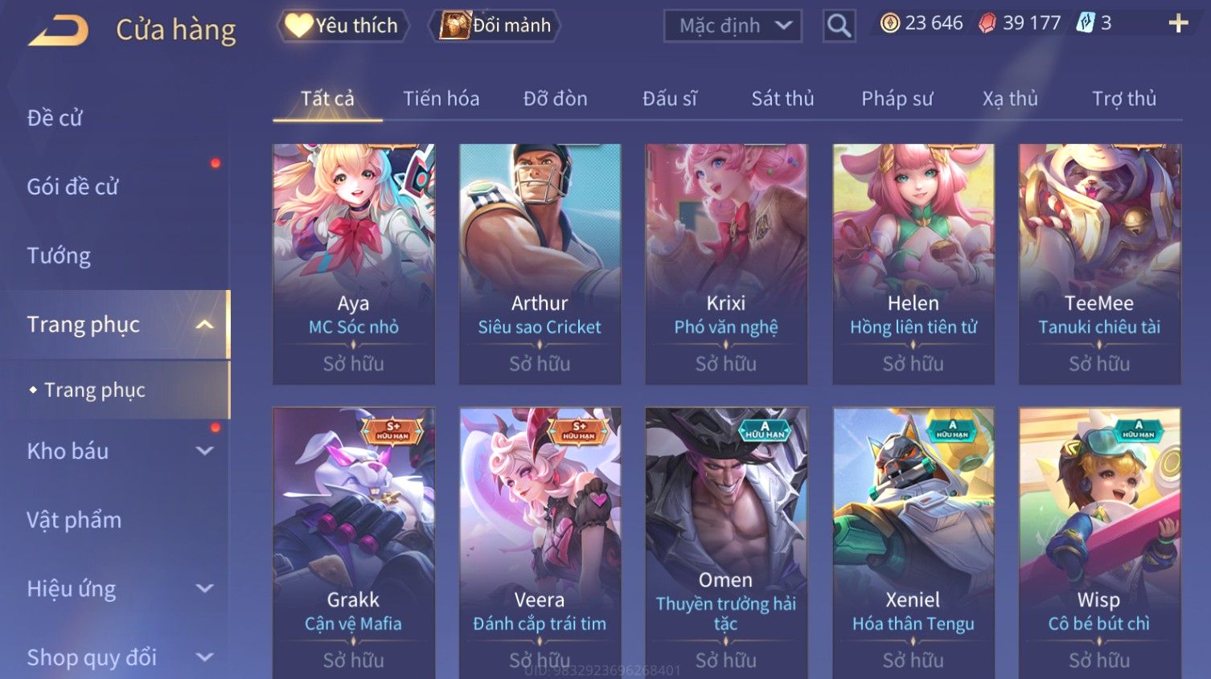Open the Mặc định sort dropdown
The image size is (1211, 679).
733,27
